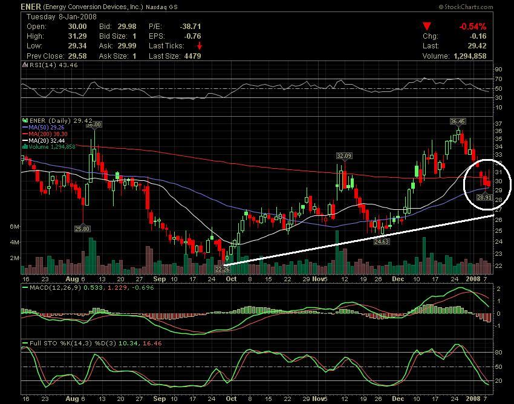Click the Bid Size label
The height and width of the screenshot is (404, 514).
113,36
